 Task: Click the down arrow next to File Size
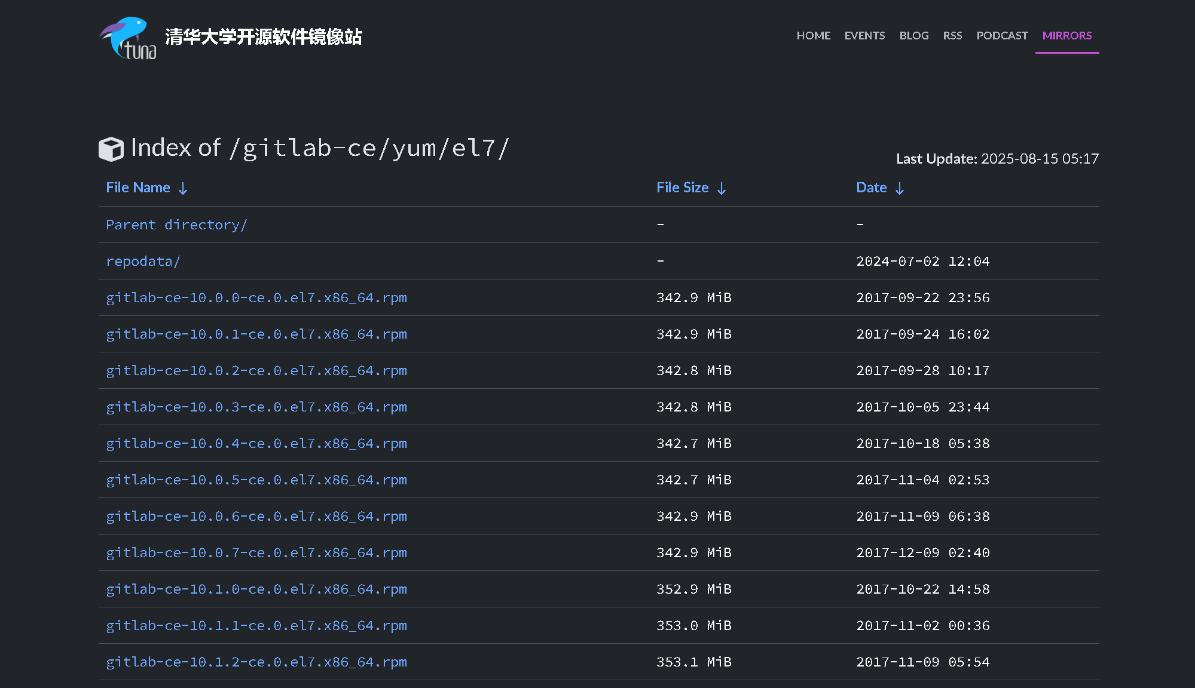723,188
